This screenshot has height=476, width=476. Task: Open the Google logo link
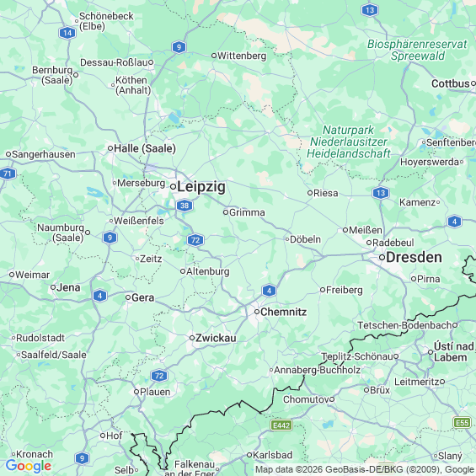(x=29, y=466)
